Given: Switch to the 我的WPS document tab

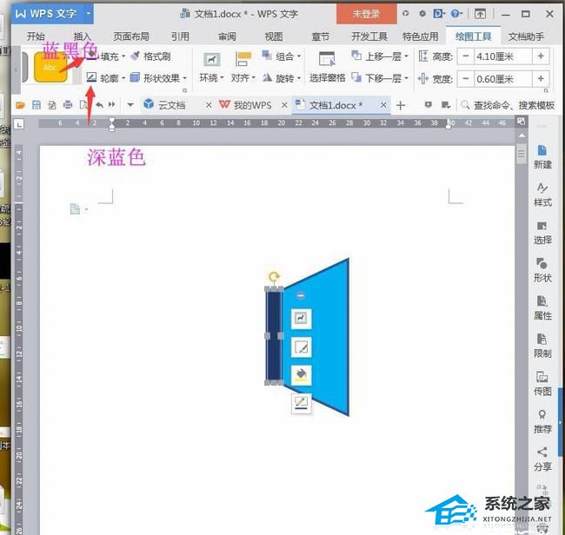Looking at the screenshot, I should (x=252, y=105).
